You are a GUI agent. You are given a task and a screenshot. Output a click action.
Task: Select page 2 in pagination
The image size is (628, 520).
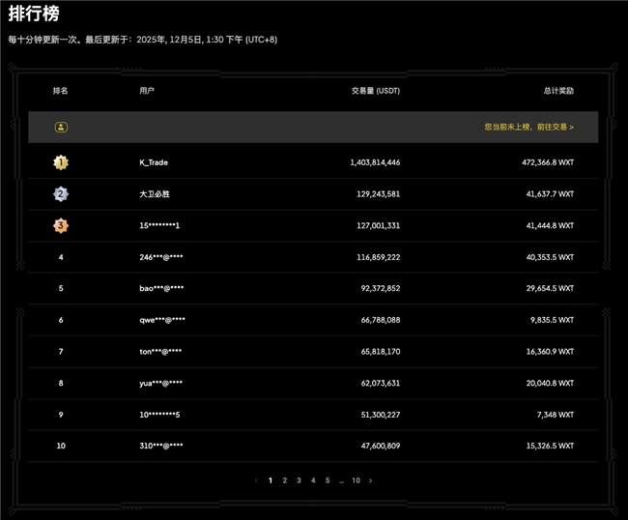pos(284,480)
